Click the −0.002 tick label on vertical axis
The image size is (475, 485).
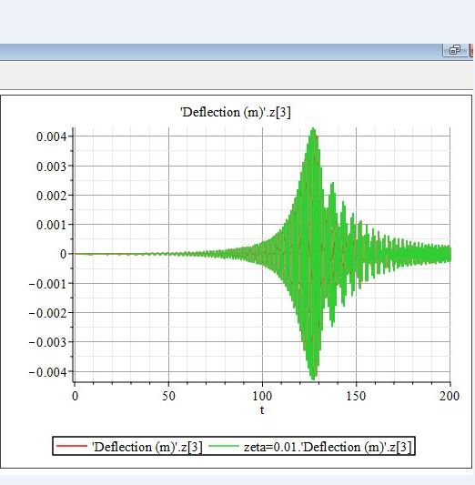coord(48,313)
